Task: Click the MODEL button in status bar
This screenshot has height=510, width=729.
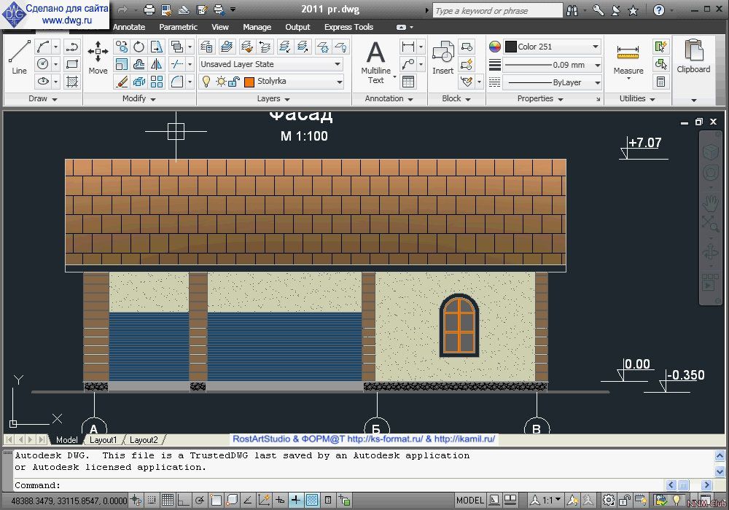Action: [x=469, y=500]
